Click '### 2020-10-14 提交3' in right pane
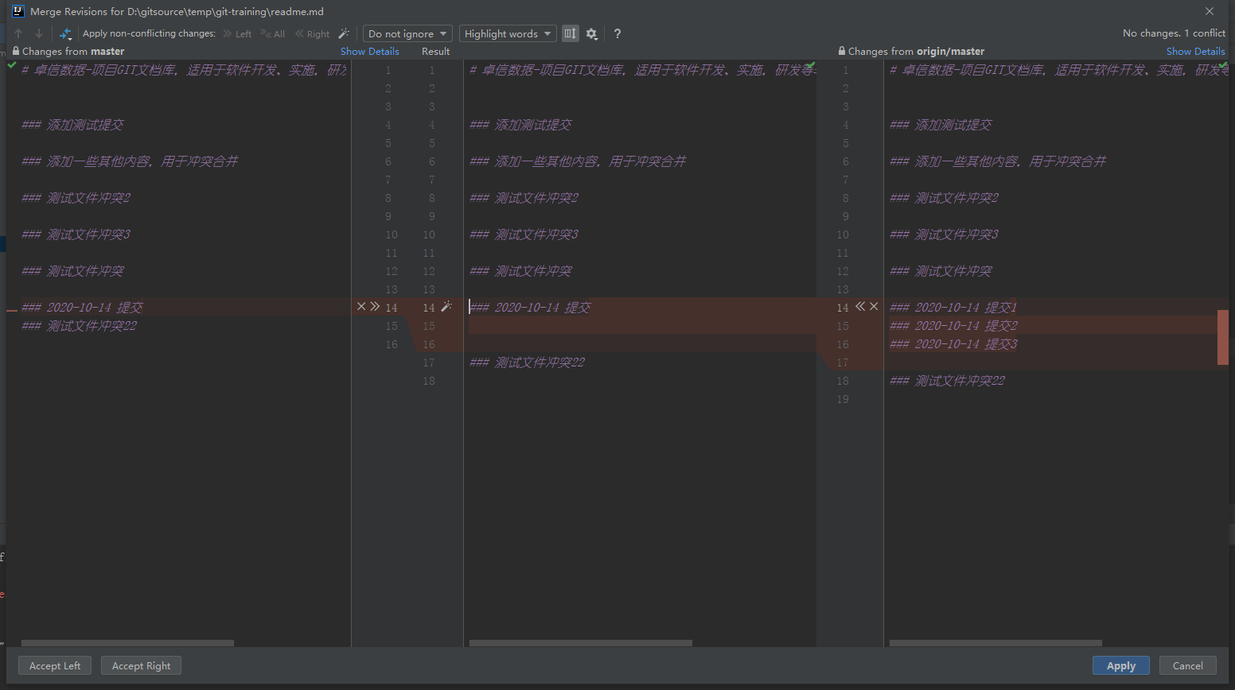The width and height of the screenshot is (1235, 690). click(953, 344)
